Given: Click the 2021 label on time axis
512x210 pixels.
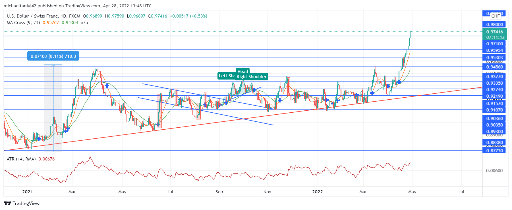Looking at the screenshot, I should 28,192.
